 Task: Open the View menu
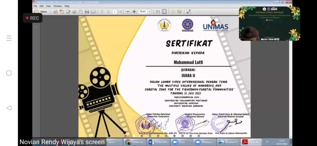click(x=48, y=6)
